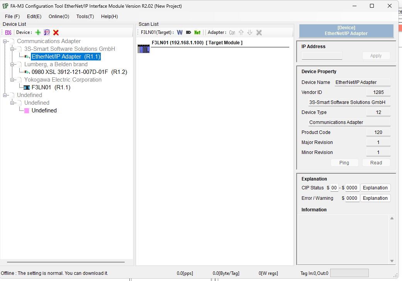402x281 pixels.
Task: Click F3LN01 (192.168.1.100) [ Target Module ] text
Action: [x=197, y=43]
